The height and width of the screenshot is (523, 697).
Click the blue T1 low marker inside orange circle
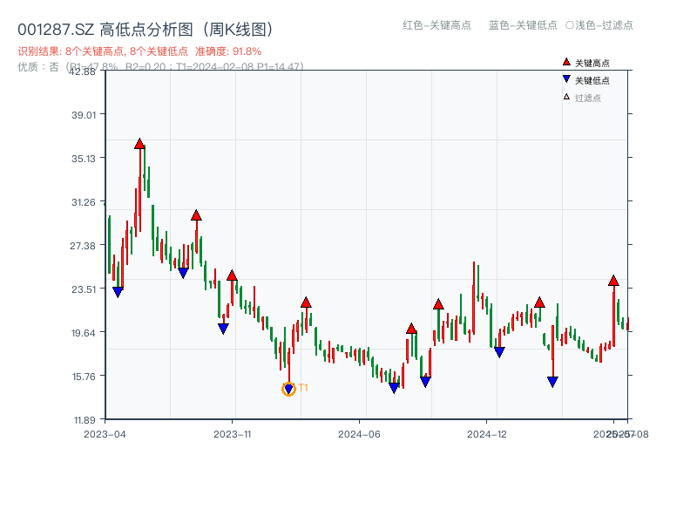(x=288, y=389)
